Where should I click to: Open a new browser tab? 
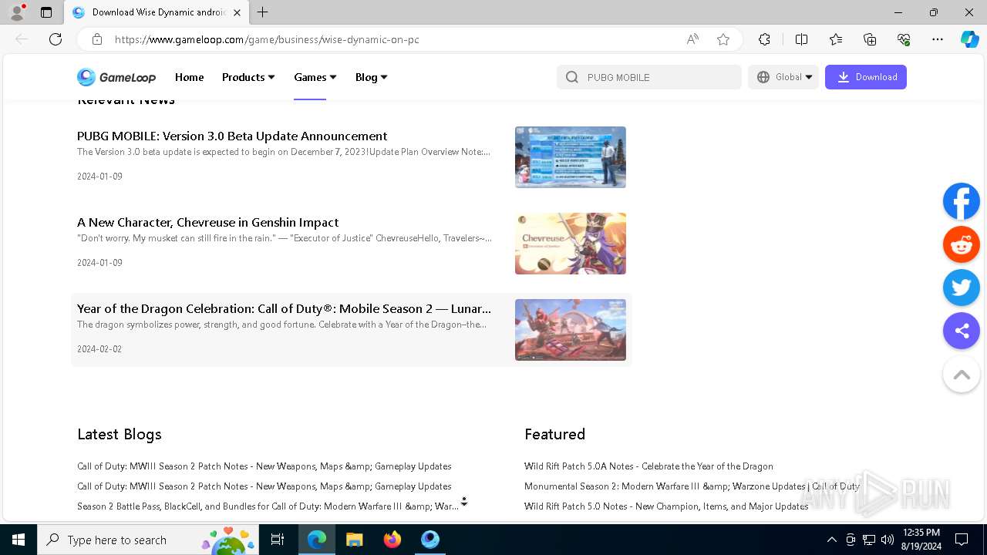pos(263,12)
